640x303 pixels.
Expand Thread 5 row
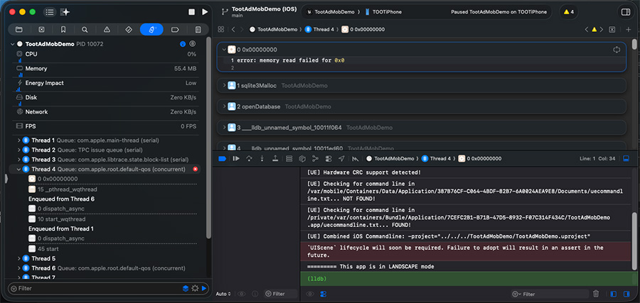18,258
